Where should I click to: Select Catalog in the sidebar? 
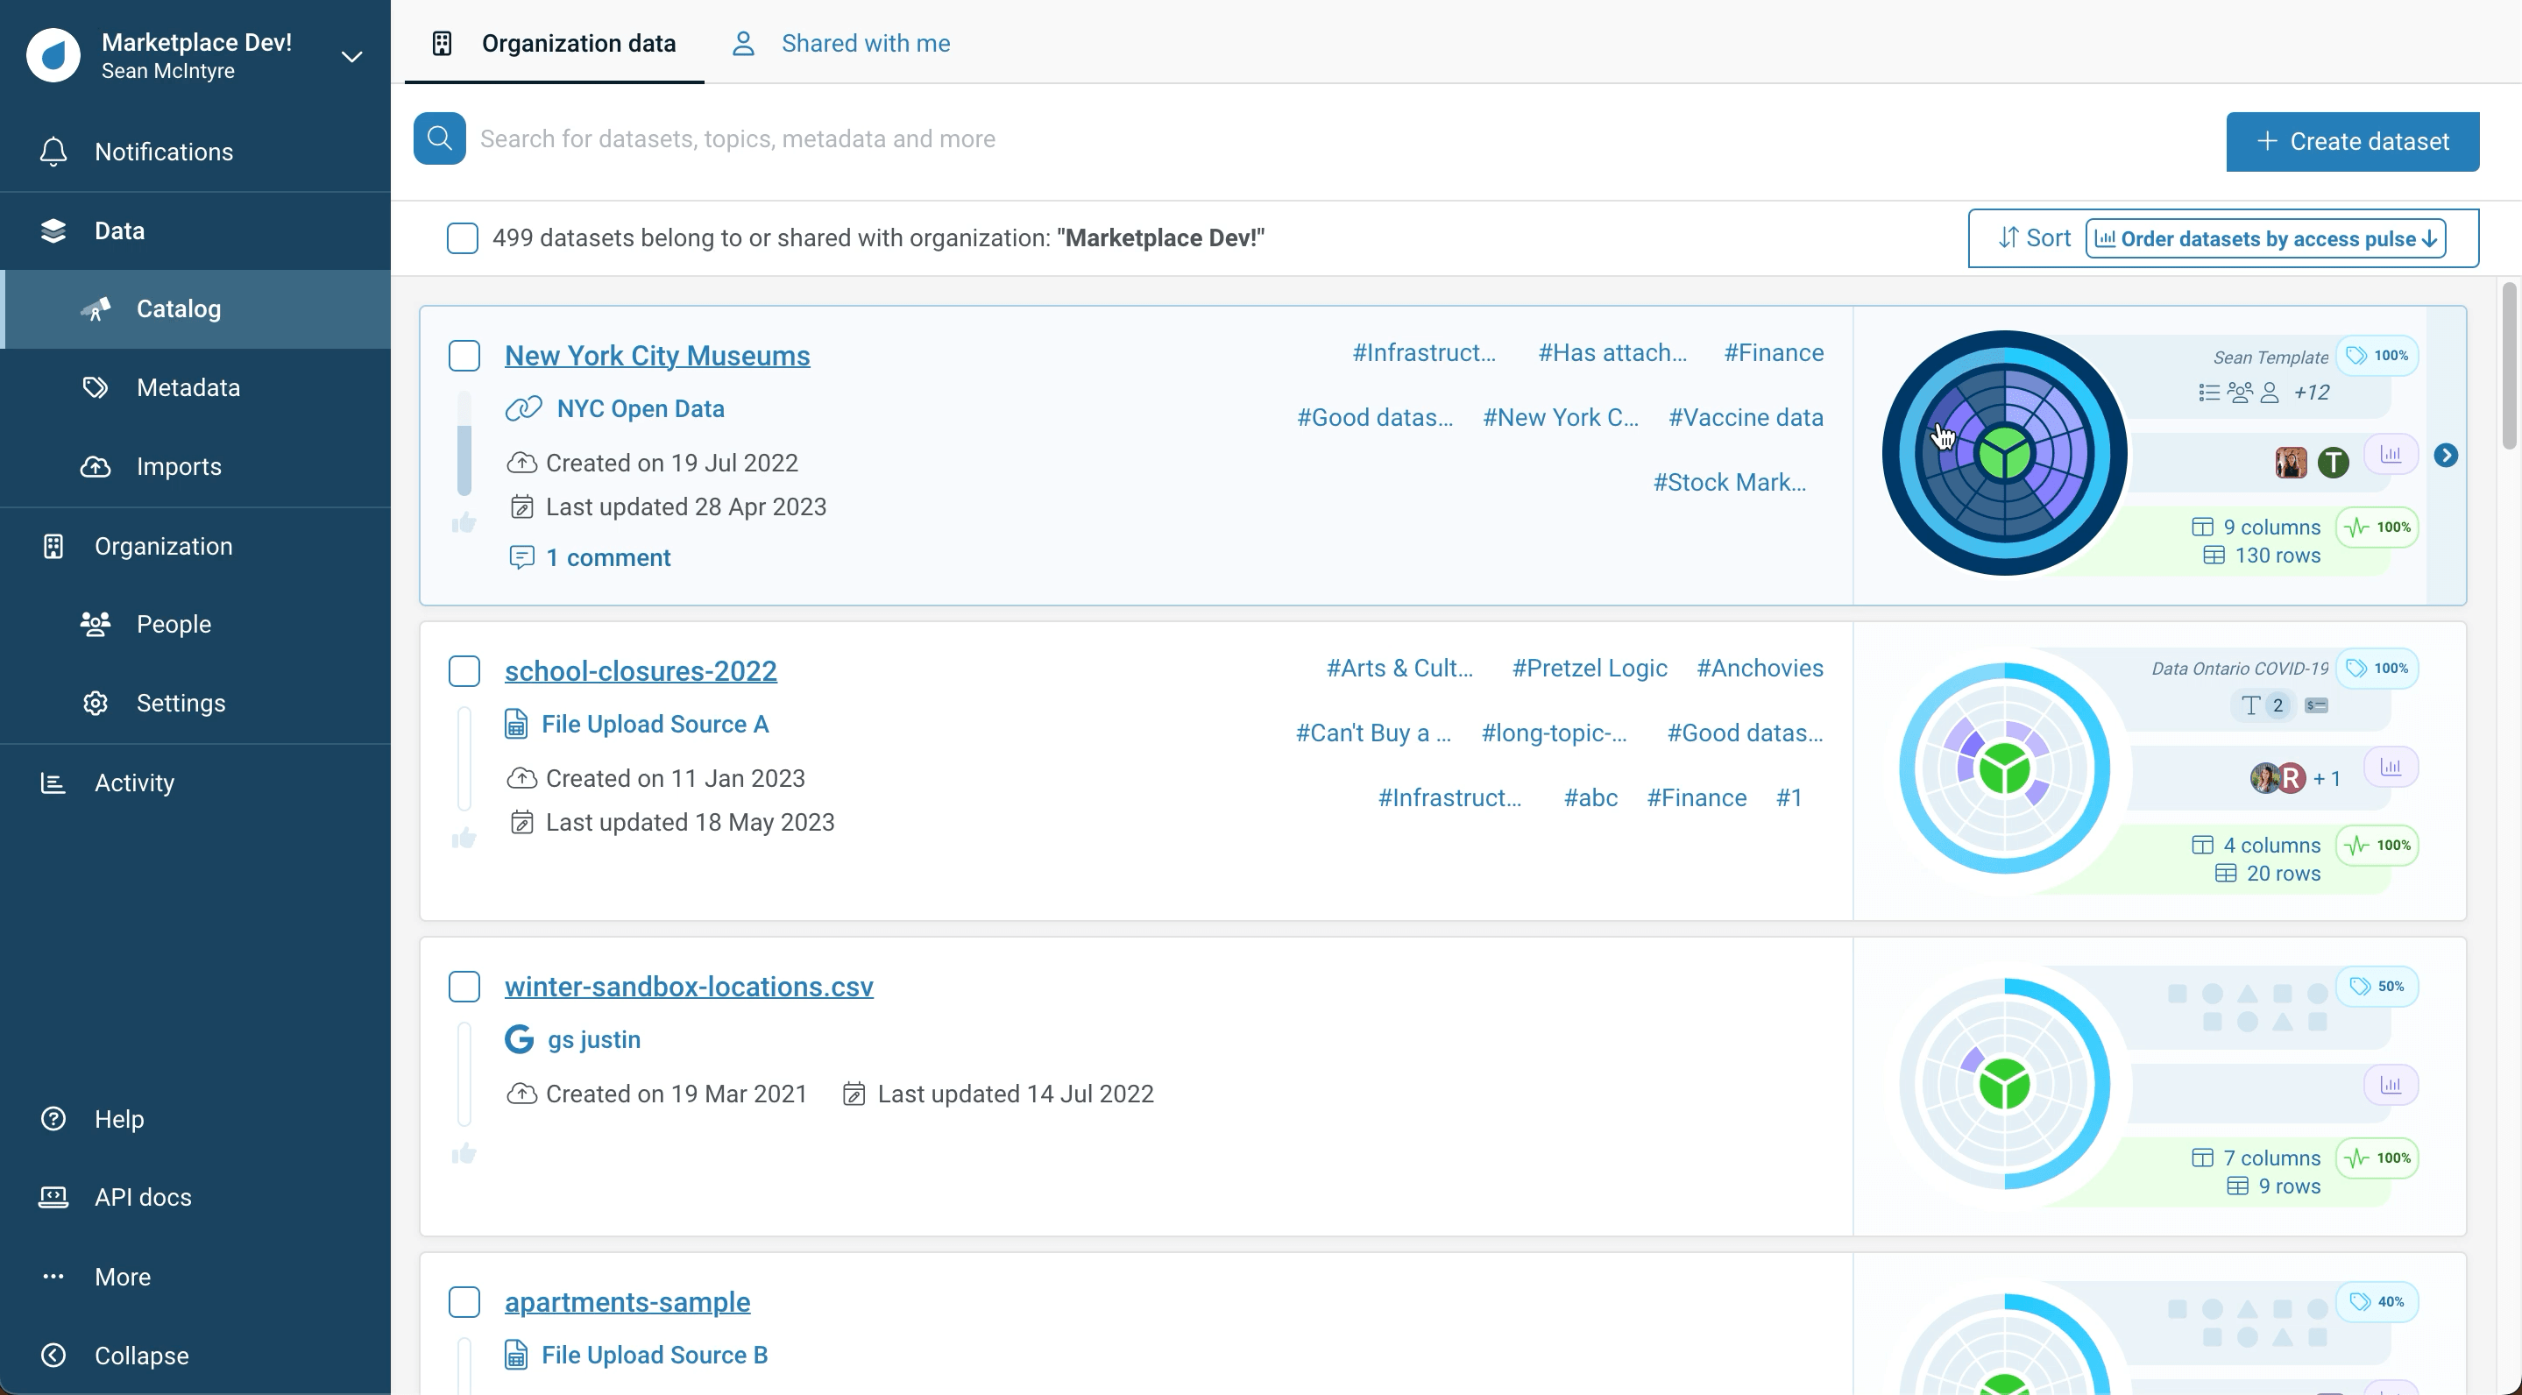tap(195, 309)
